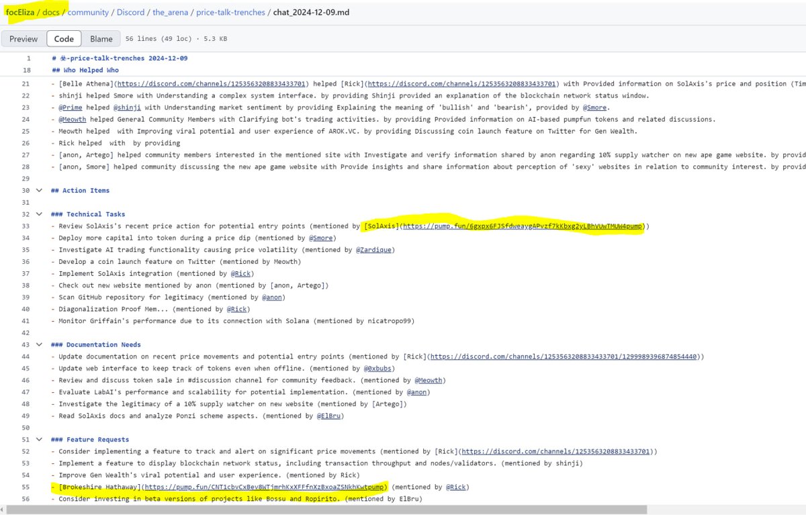Select line number 18 in sticky header
This screenshot has height=515, width=806.
26,70
